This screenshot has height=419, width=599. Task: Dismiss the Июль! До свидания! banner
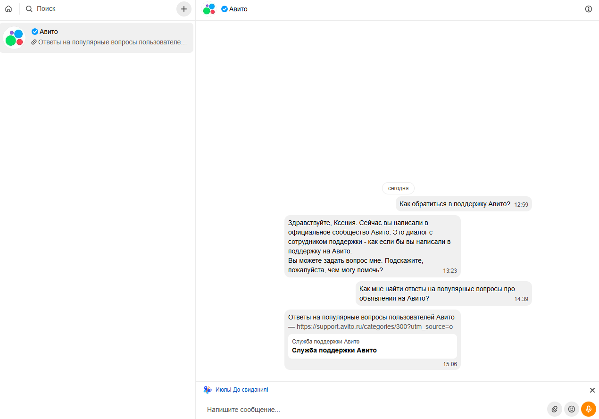tap(592, 390)
